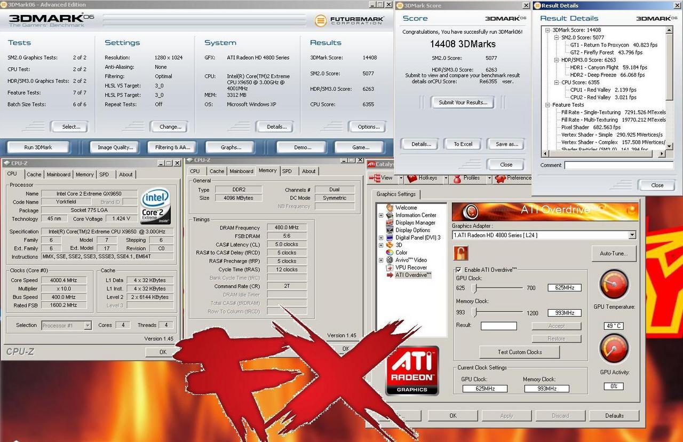Image resolution: width=683 pixels, height=442 pixels.
Task: Open the About tab in the Memory CPU-Z window
Action: 308,171
